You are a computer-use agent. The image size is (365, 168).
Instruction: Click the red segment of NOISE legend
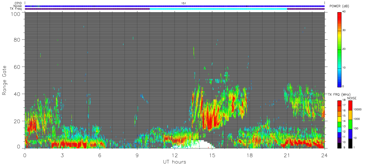350,105
